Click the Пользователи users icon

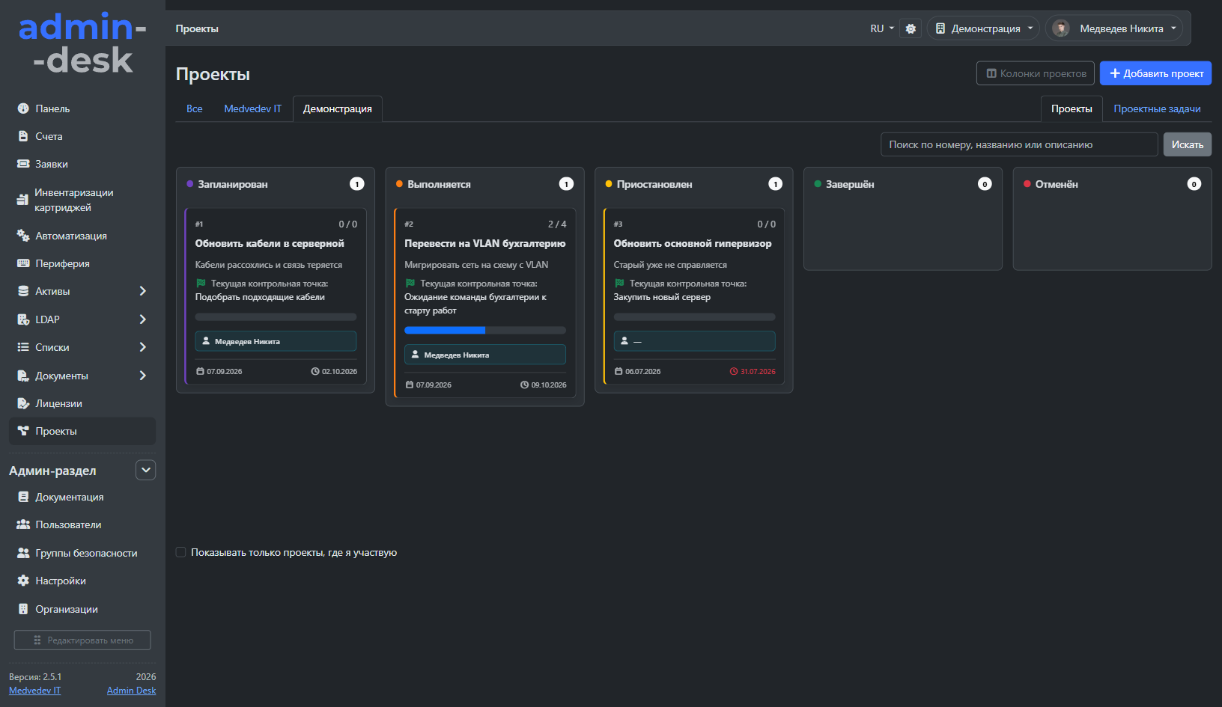[23, 524]
